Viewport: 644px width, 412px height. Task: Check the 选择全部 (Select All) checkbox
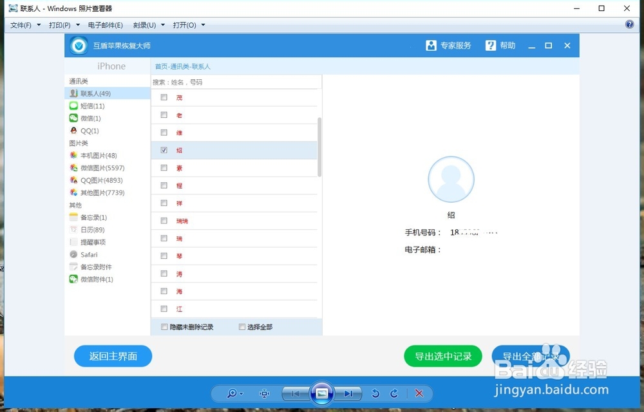[x=242, y=326]
